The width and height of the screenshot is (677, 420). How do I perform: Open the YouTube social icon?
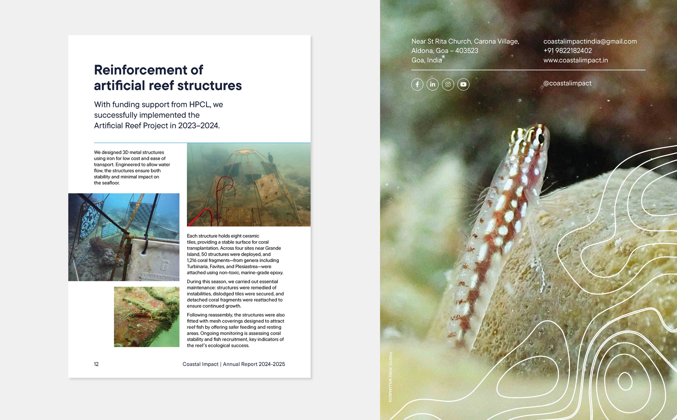point(463,85)
